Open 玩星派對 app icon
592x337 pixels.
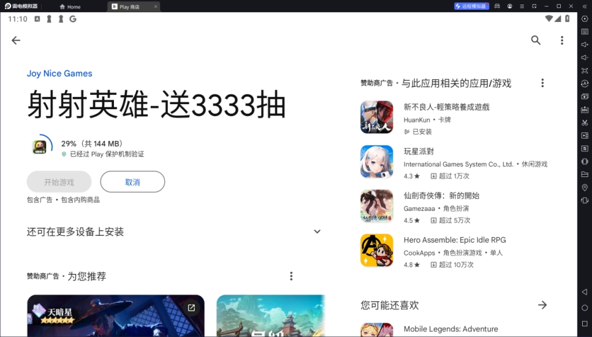coord(376,161)
